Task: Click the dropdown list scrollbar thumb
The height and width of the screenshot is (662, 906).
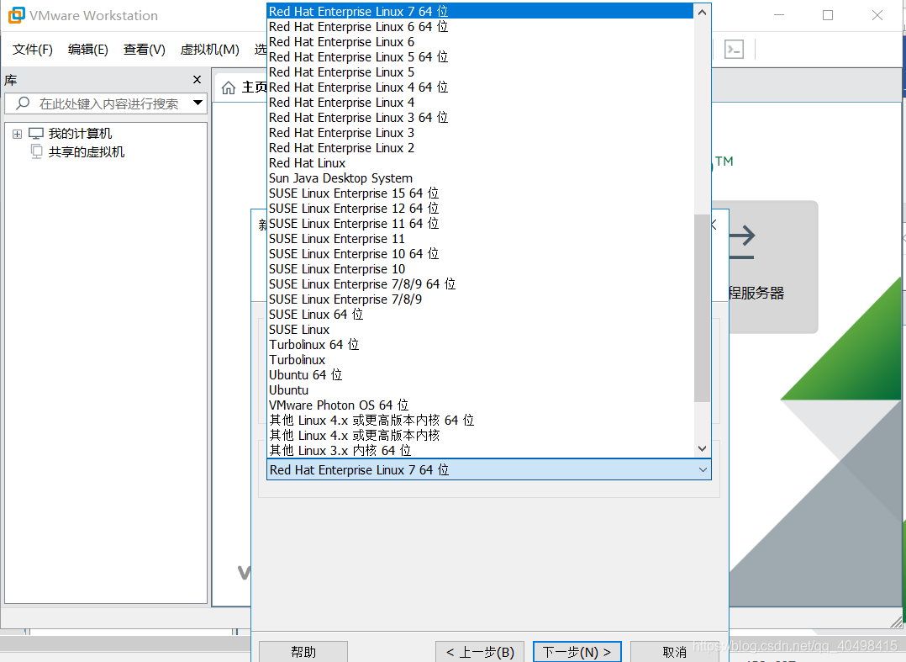Action: (702, 308)
